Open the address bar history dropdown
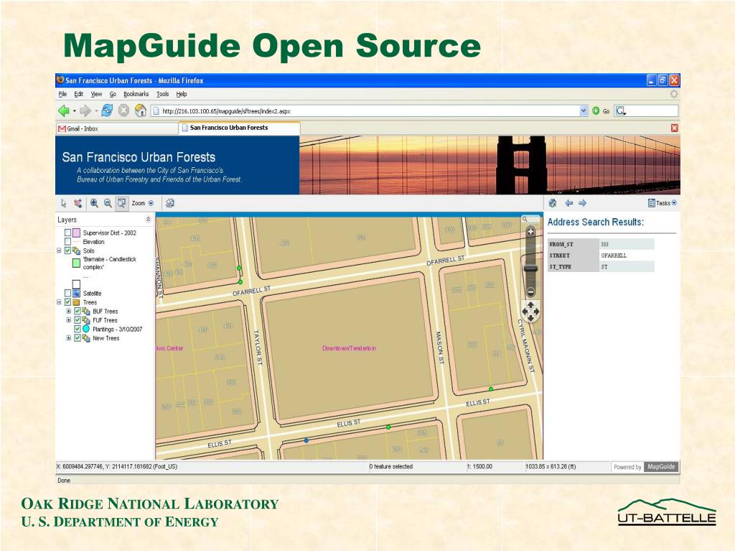 [x=584, y=111]
